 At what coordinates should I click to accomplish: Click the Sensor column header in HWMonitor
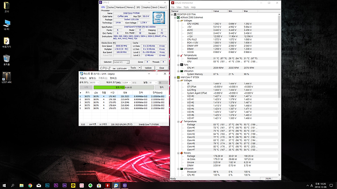coord(191,11)
